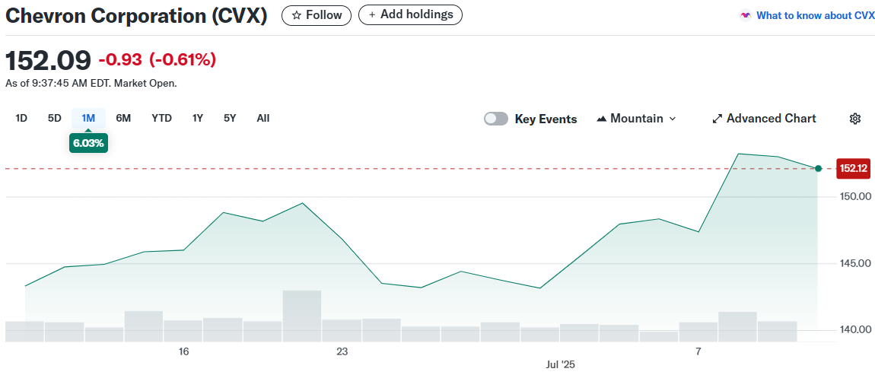Click the Jul '25 axis label

pos(560,364)
